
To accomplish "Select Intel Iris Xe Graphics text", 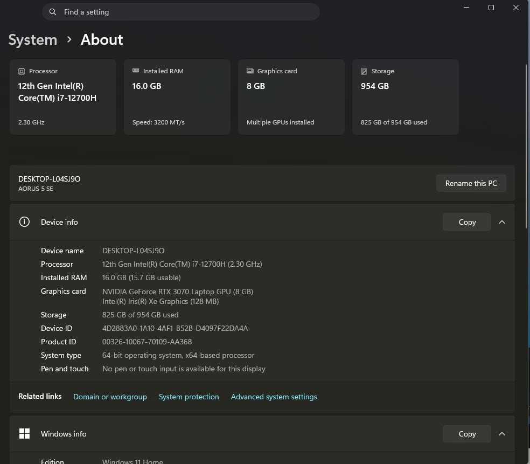I will (161, 301).
